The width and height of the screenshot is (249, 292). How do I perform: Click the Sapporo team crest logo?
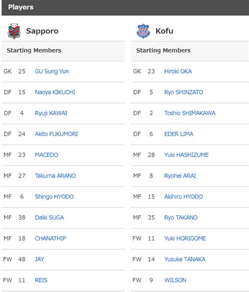point(14,31)
